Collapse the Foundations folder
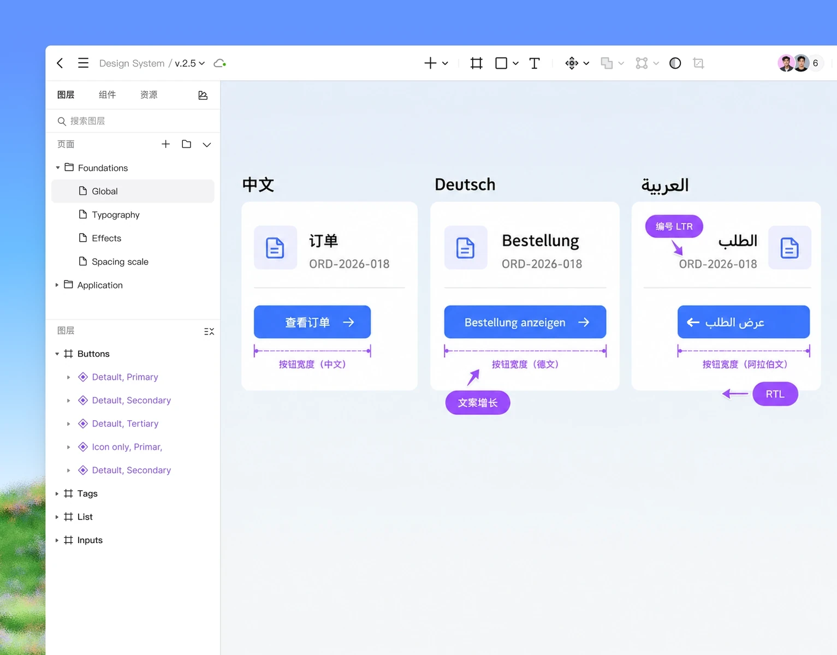 tap(57, 168)
